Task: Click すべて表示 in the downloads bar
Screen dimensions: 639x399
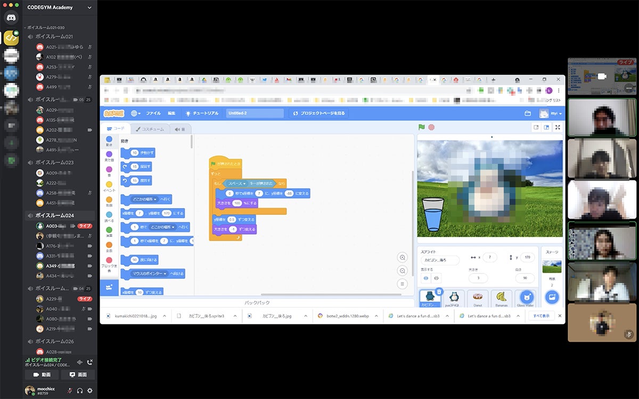Action: point(540,315)
